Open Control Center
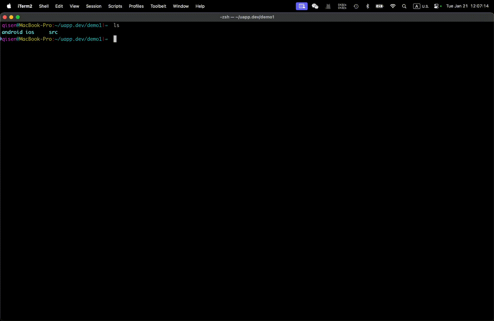 tap(436, 6)
